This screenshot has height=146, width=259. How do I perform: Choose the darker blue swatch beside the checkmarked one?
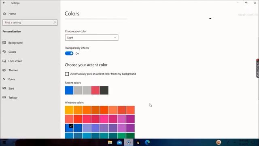[x=78, y=128]
